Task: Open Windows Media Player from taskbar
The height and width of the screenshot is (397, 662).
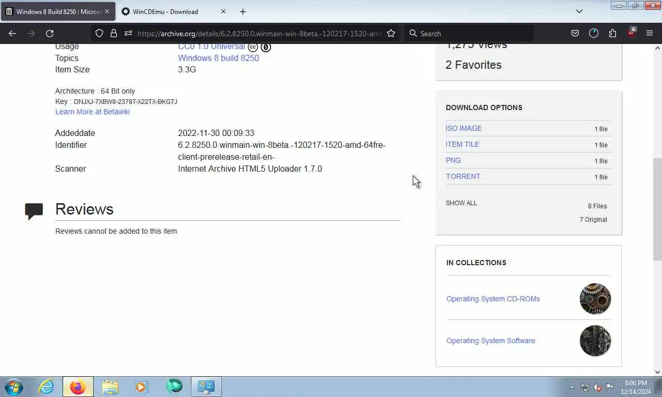Action: click(141, 387)
